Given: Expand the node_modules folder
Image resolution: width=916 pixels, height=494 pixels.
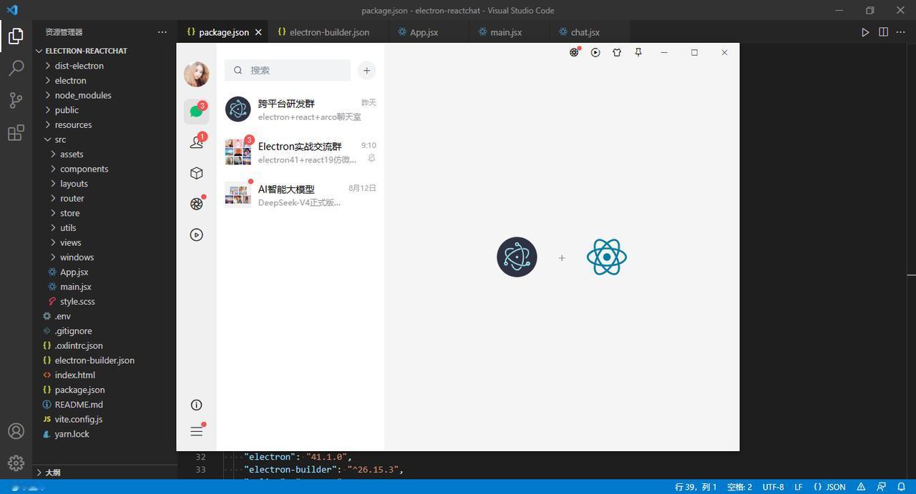Looking at the screenshot, I should (x=82, y=95).
